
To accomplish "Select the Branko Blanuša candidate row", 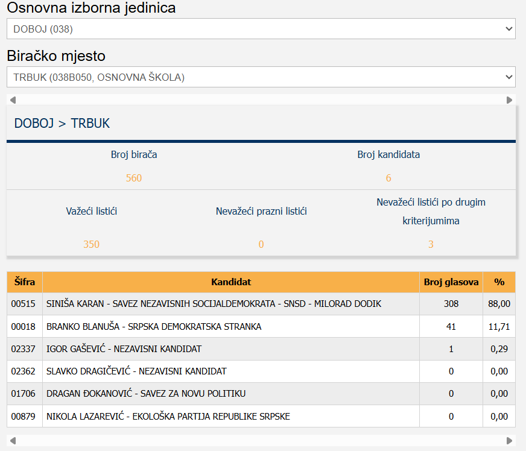I will pyautogui.click(x=154, y=327).
